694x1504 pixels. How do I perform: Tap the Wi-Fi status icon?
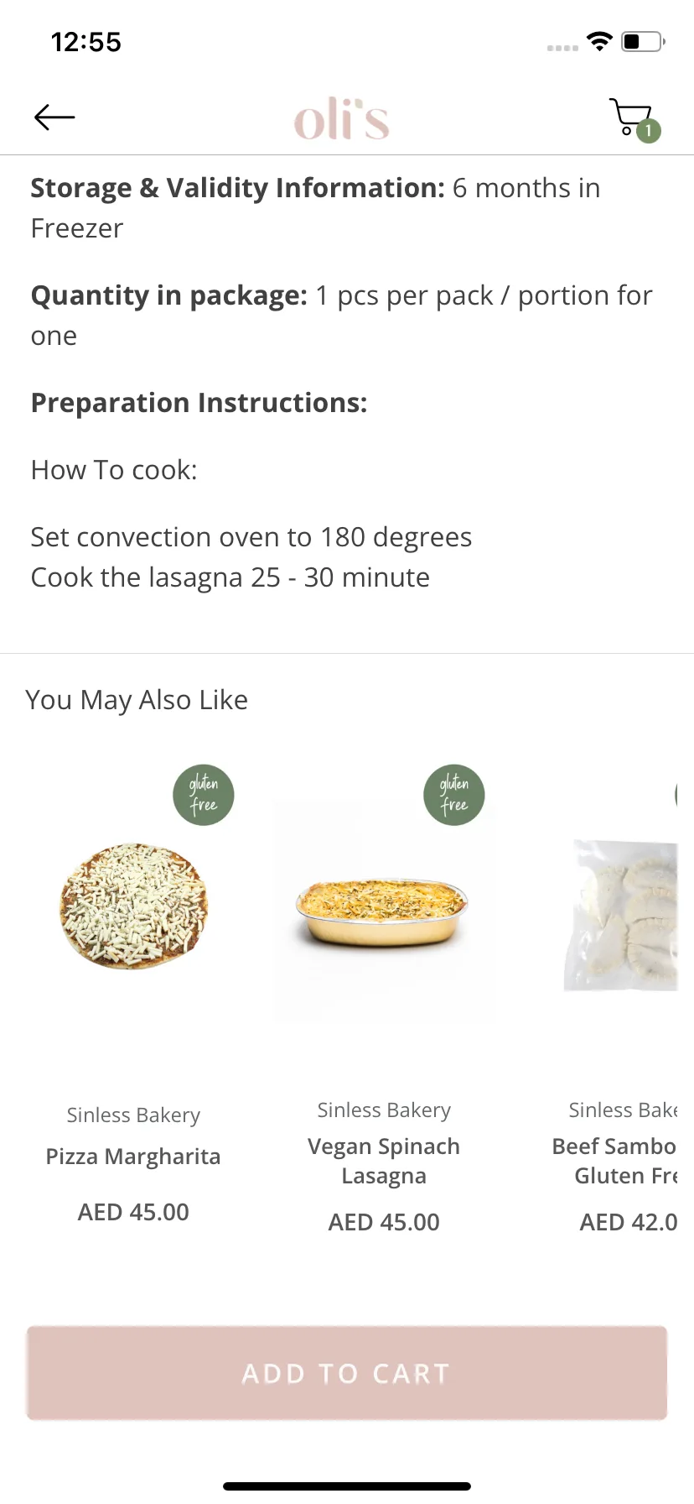click(599, 41)
